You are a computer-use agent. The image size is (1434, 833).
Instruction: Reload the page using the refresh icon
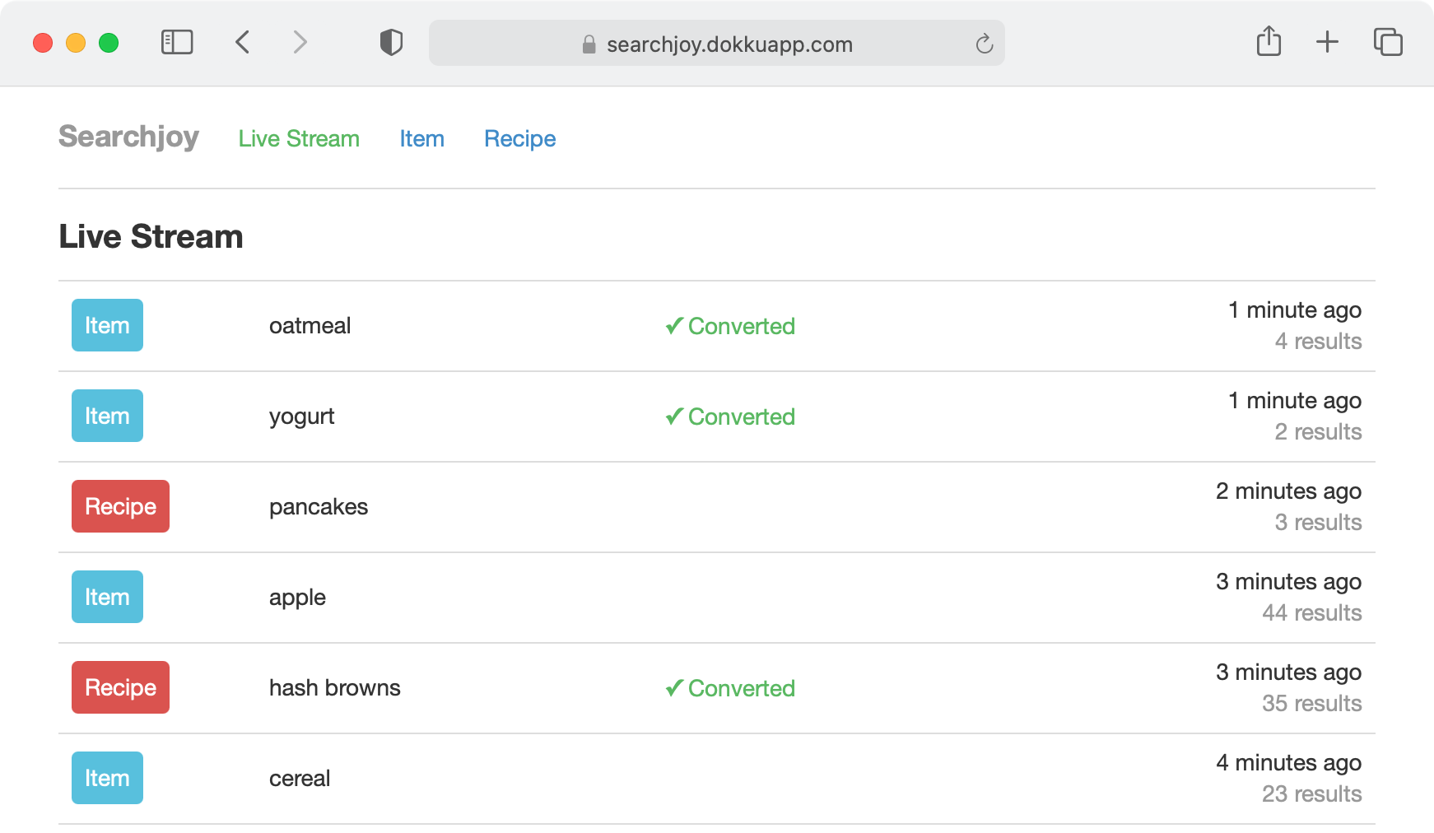tap(985, 44)
